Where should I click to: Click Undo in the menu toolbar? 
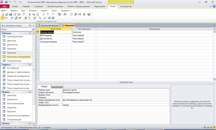point(48,14)
